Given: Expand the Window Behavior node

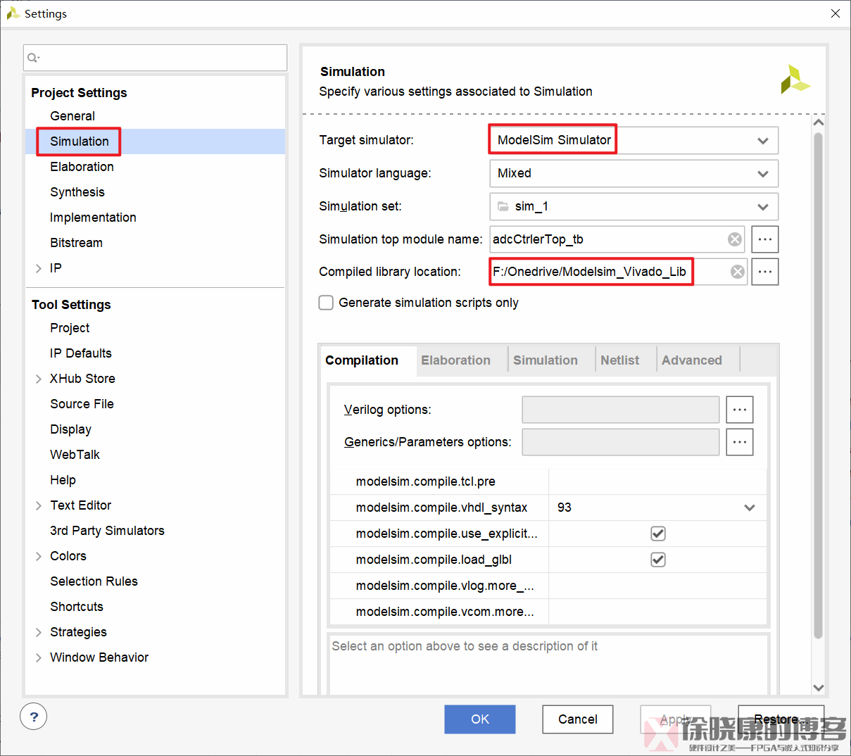Looking at the screenshot, I should pyautogui.click(x=39, y=657).
